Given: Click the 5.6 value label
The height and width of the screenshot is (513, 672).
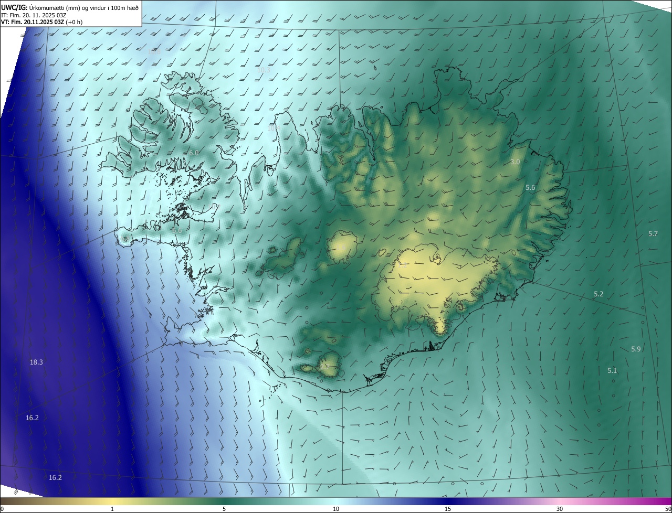Looking at the screenshot, I should 530,187.
